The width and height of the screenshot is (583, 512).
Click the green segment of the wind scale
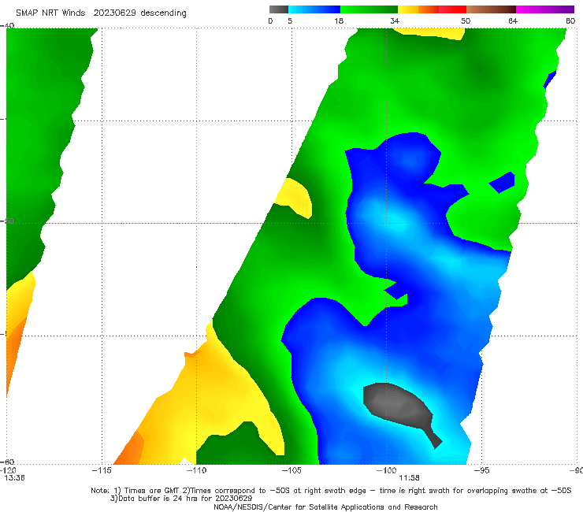pos(369,9)
